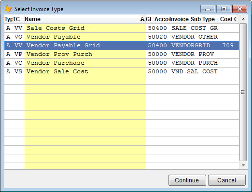Click GL account 50020 cell
This screenshot has height=192, width=252.
(157, 37)
